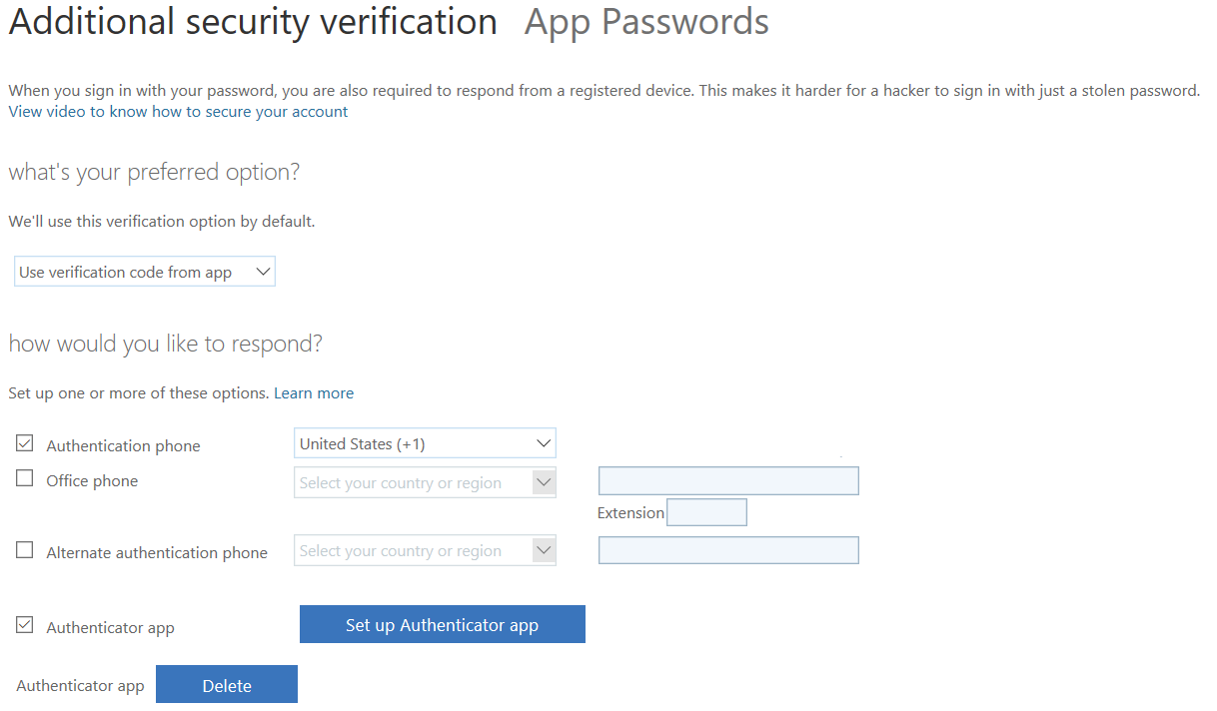1217x711 pixels.
Task: Expand the United States (+1) country dropdown
Action: click(425, 443)
